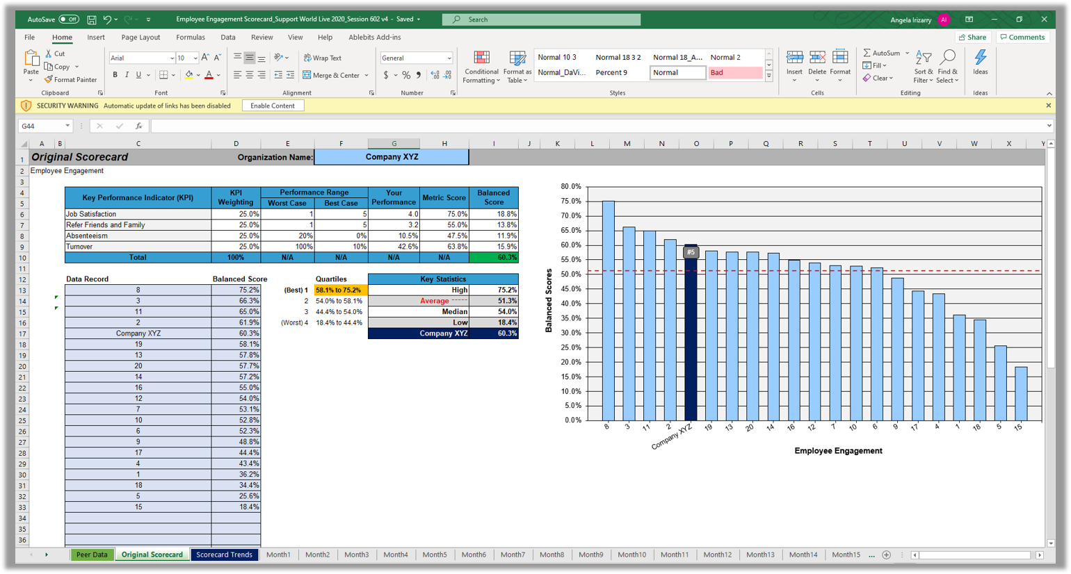Open Format as Table gallery

[x=517, y=67]
